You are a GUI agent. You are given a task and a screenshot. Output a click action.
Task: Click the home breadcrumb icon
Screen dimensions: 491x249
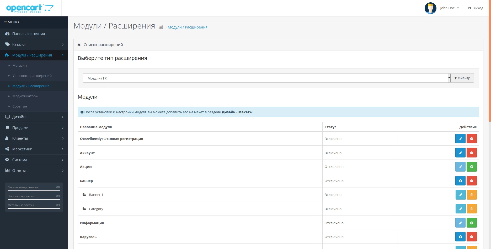click(161, 27)
